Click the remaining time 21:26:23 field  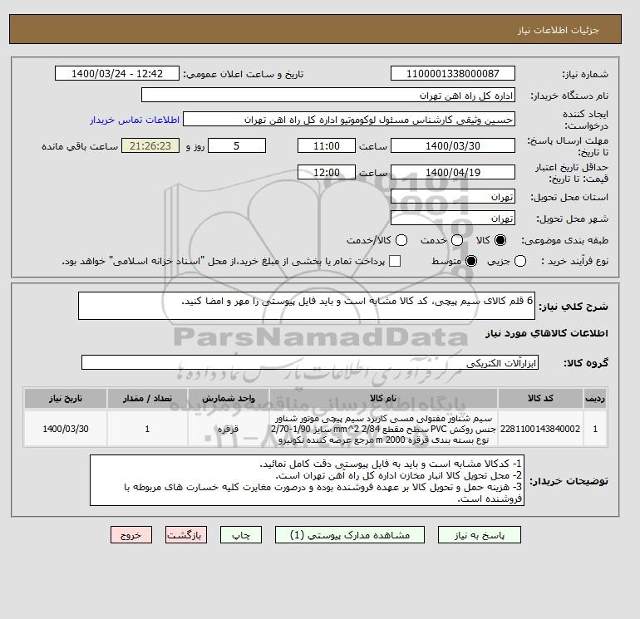click(x=150, y=145)
